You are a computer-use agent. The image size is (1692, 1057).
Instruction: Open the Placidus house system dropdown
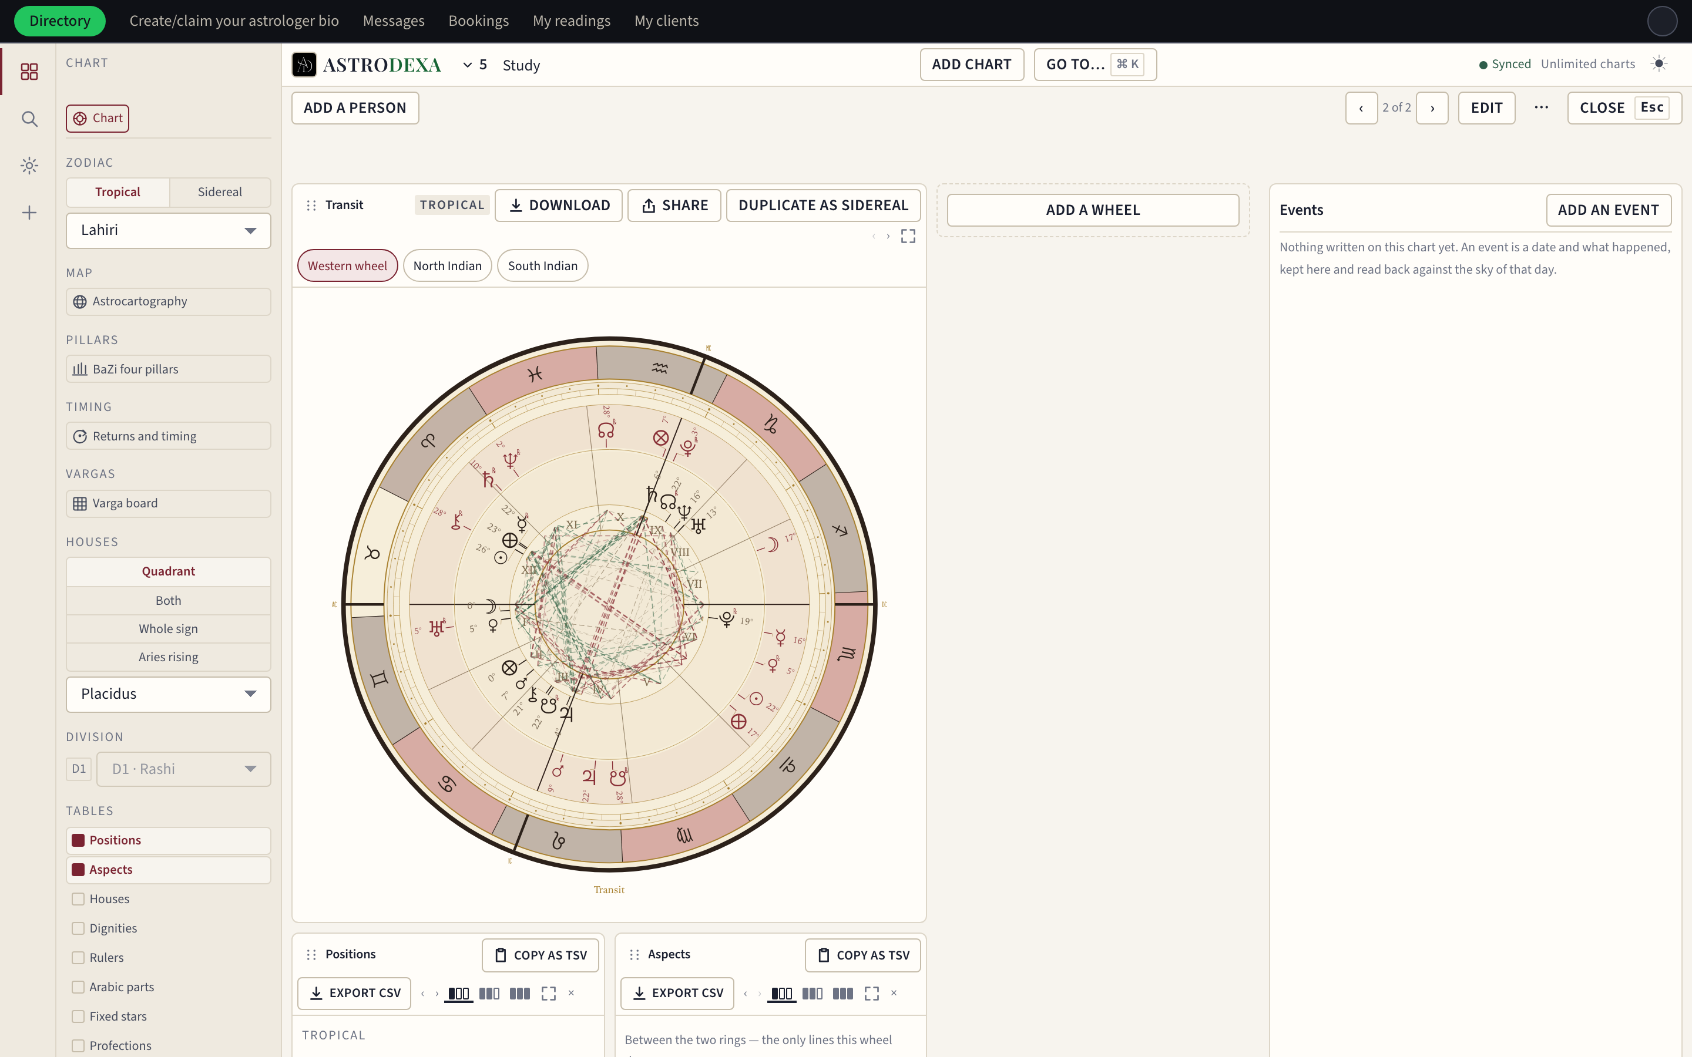tap(169, 694)
